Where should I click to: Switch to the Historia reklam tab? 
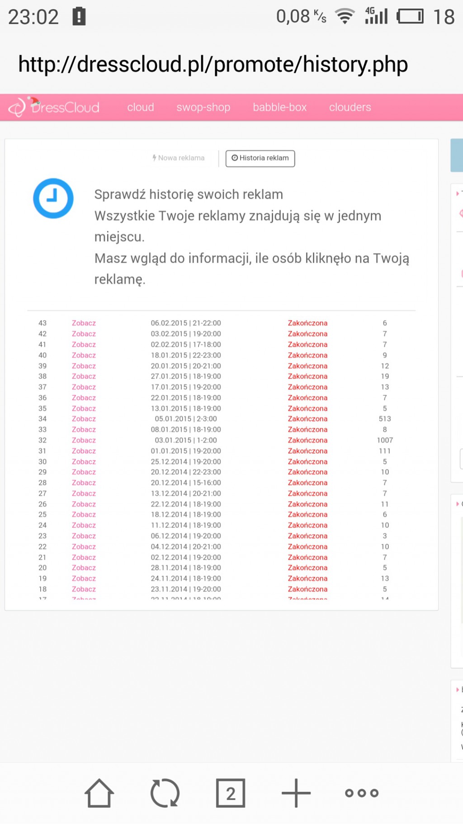(x=260, y=158)
